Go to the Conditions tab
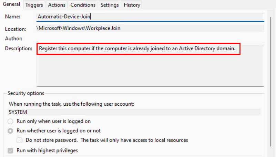Screen dimensions: 276x157 click(83, 5)
